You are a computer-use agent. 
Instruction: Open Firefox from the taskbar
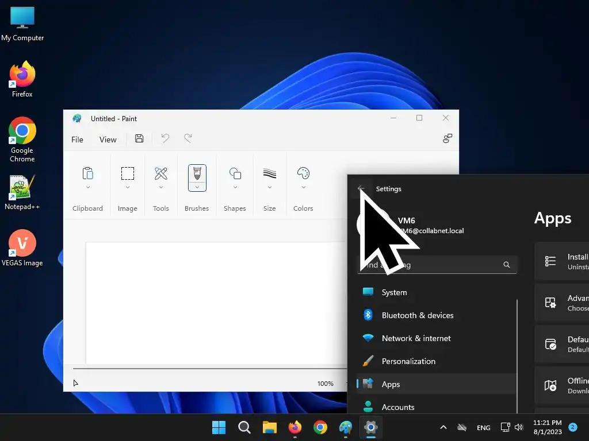coord(295,427)
